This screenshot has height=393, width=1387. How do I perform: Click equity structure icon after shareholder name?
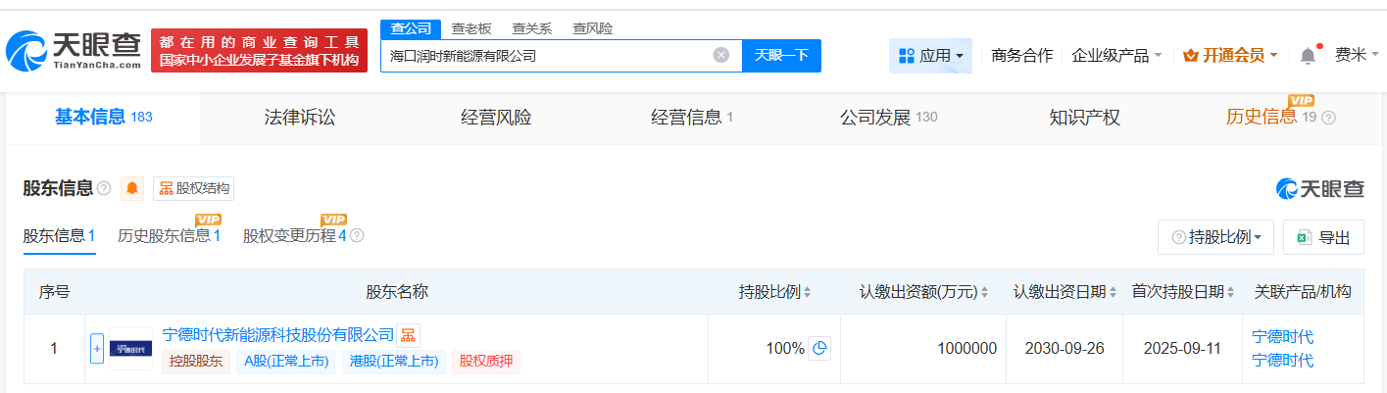(408, 335)
